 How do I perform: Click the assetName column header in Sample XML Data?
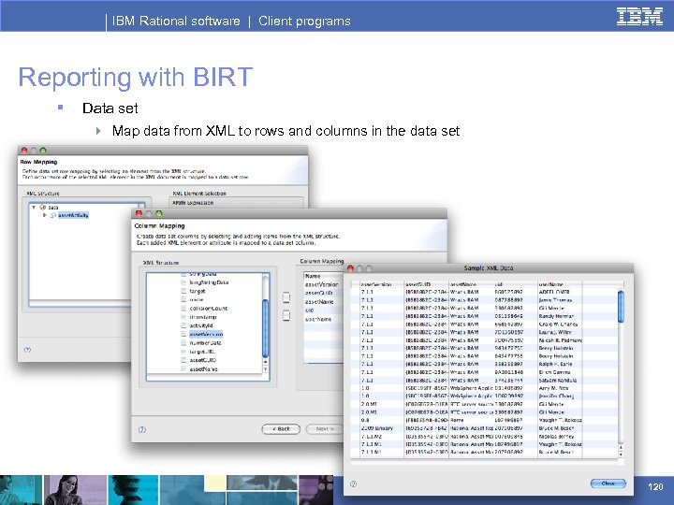[471, 284]
